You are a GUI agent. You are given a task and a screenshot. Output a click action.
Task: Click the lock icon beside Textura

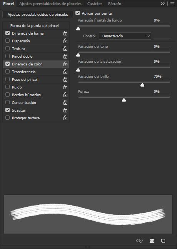(x=65, y=48)
